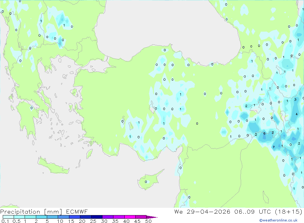Click the '0.5' legend scale label
The width and height of the screenshot is (304, 223).
[x=16, y=221]
